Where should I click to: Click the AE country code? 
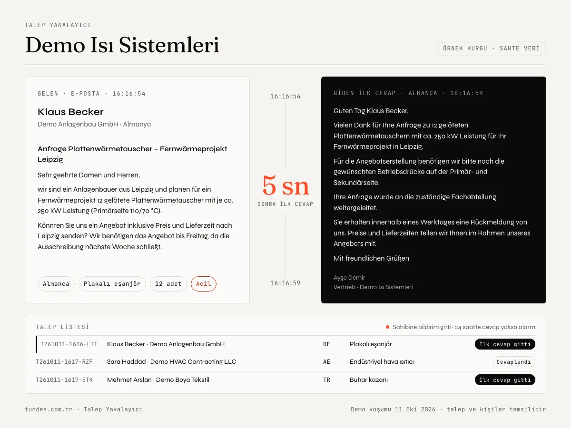(x=326, y=362)
